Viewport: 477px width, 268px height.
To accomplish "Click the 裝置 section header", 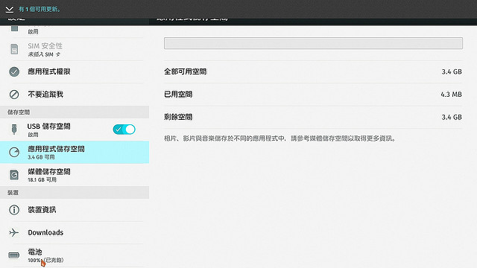I will click(75, 193).
